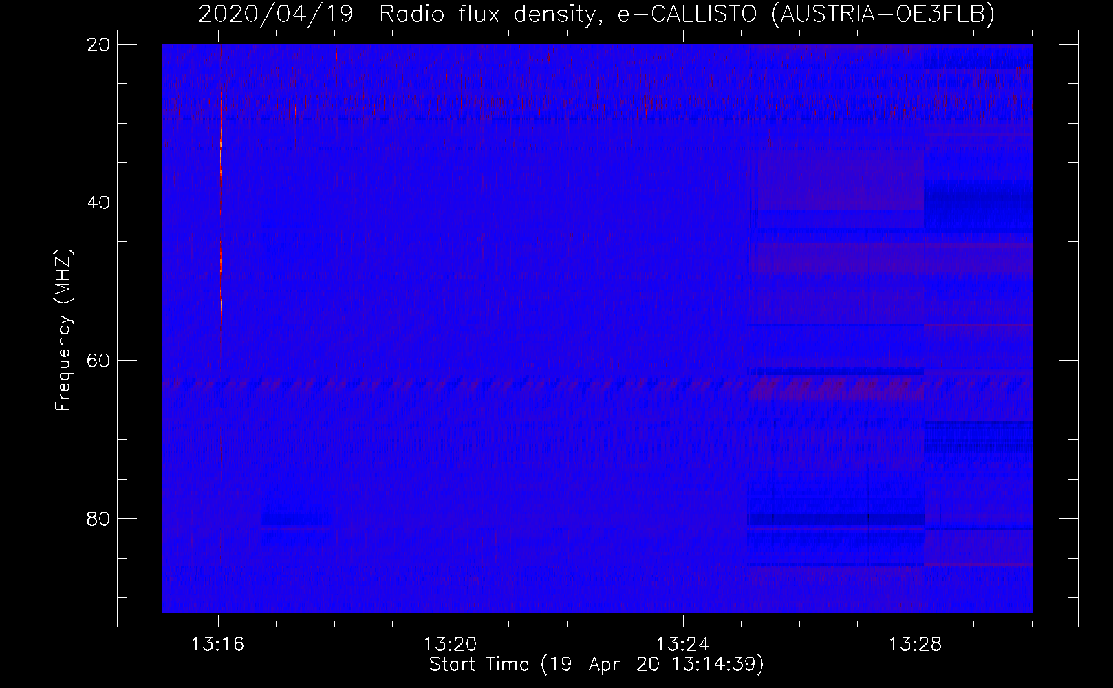Click the plot title 2020/04/19 Radio flux density
Screen dimensions: 1113x688
596,14
